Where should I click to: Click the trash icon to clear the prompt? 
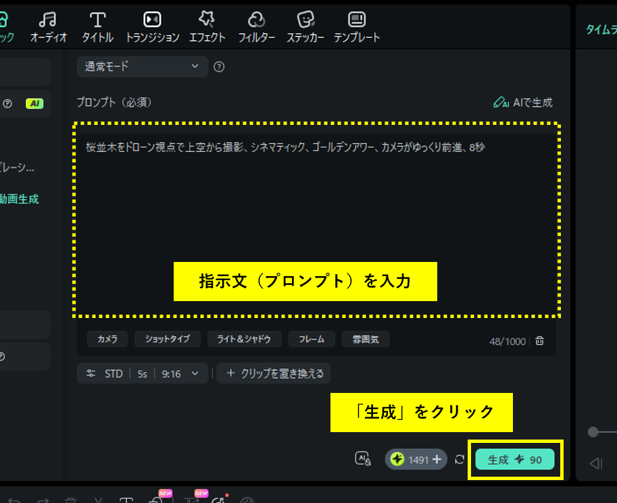tap(539, 342)
